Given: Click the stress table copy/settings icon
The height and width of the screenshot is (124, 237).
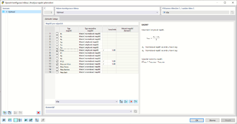Looking at the screenshot, I should (121, 102).
